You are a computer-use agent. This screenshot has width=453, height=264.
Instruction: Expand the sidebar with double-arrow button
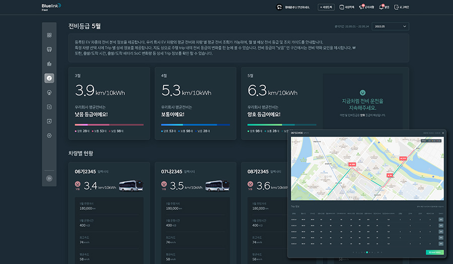pyautogui.click(x=49, y=178)
